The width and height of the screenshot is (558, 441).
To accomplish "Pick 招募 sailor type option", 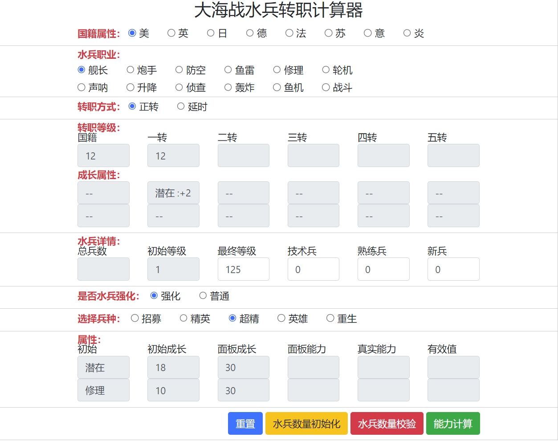I will (x=135, y=318).
